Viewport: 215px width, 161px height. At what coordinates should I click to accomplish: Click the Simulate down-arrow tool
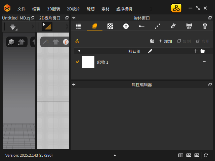(x=13, y=27)
